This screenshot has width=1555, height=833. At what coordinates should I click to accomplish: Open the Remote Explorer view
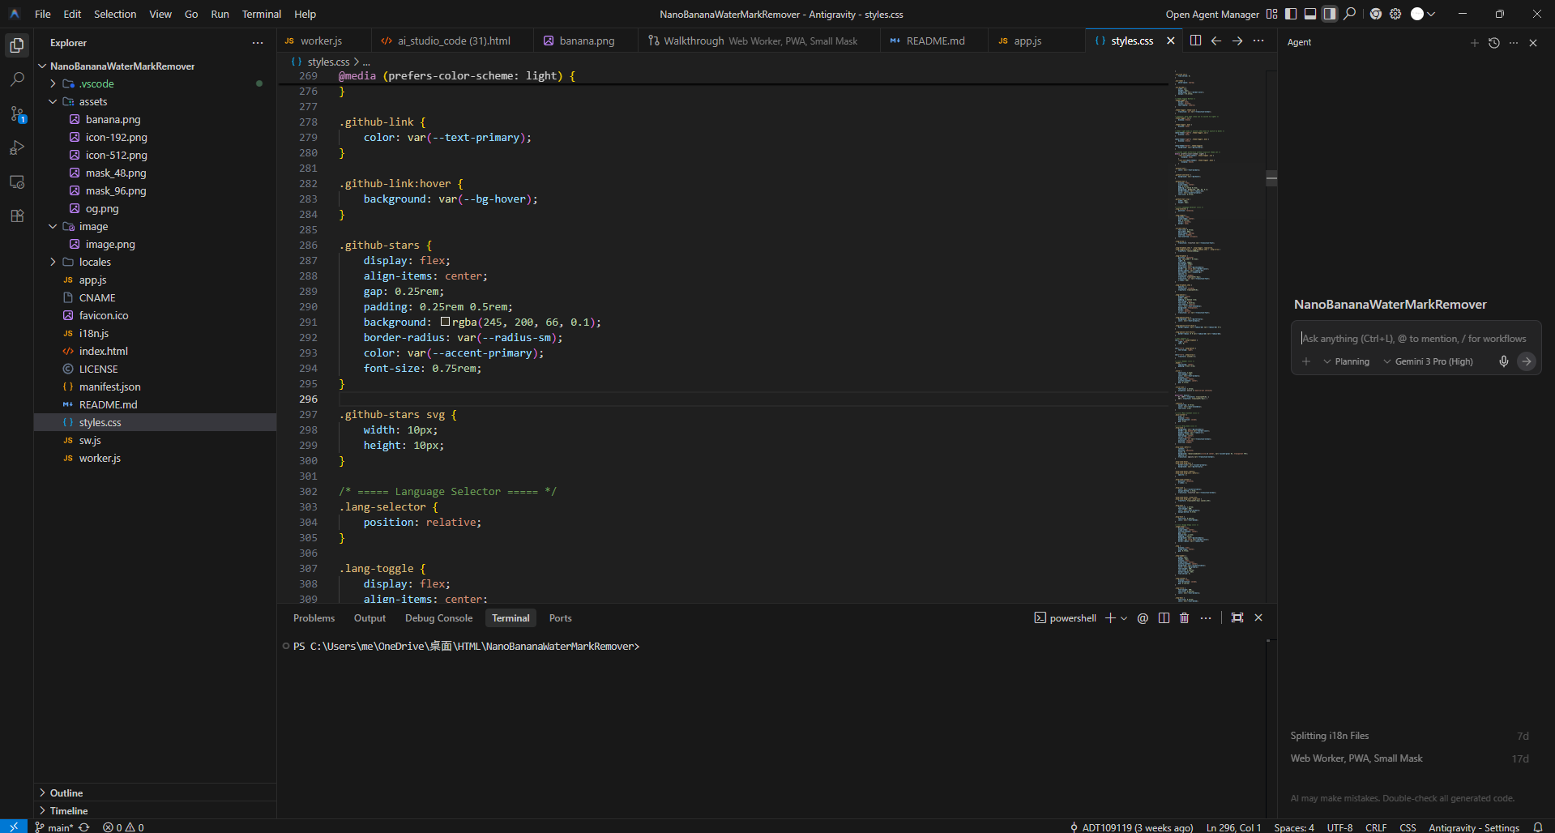tap(17, 182)
